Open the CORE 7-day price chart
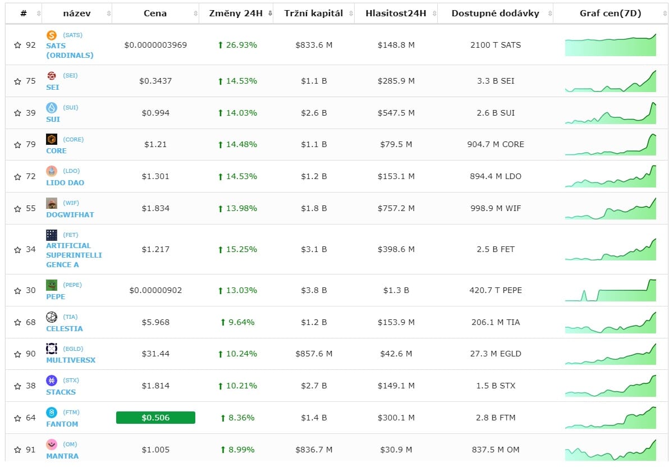The width and height of the screenshot is (669, 467). pyautogui.click(x=611, y=145)
